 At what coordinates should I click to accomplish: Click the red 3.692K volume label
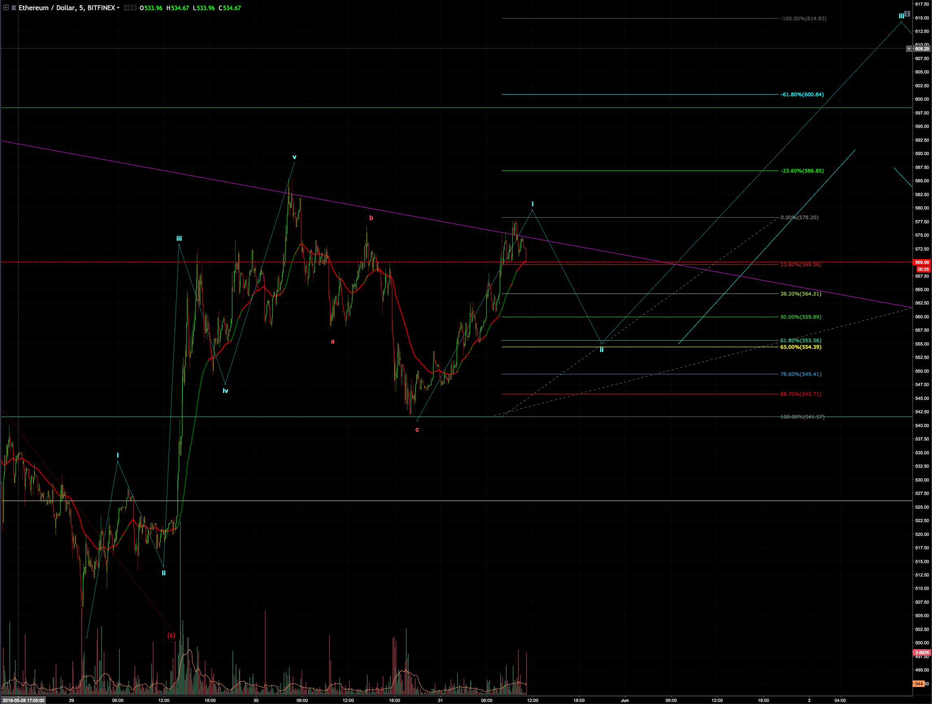pos(921,652)
